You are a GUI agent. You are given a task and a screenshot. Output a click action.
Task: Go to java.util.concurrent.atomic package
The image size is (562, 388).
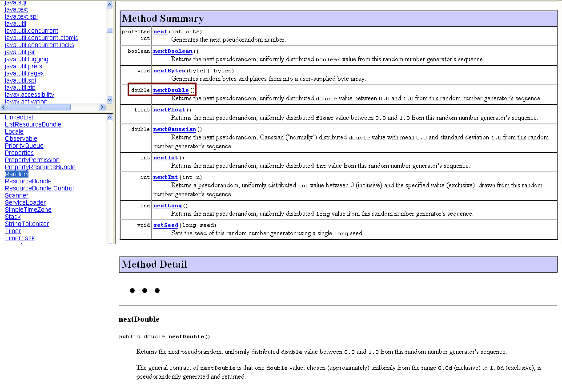tap(41, 38)
